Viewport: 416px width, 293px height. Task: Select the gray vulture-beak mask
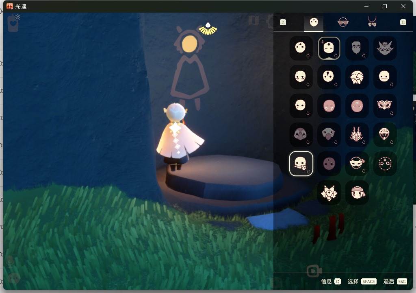[329, 135]
